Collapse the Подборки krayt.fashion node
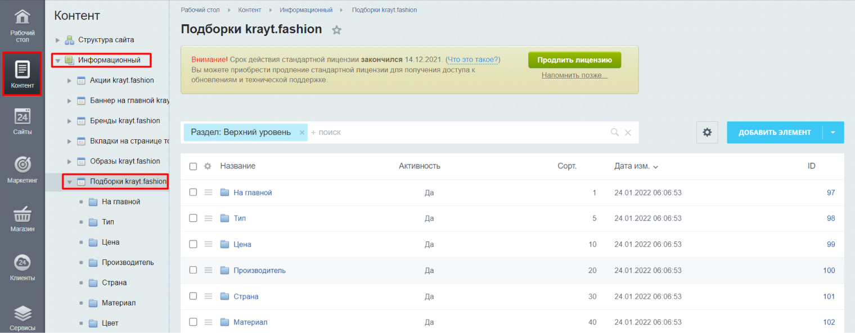Viewport: 855px width, 333px height. click(69, 181)
